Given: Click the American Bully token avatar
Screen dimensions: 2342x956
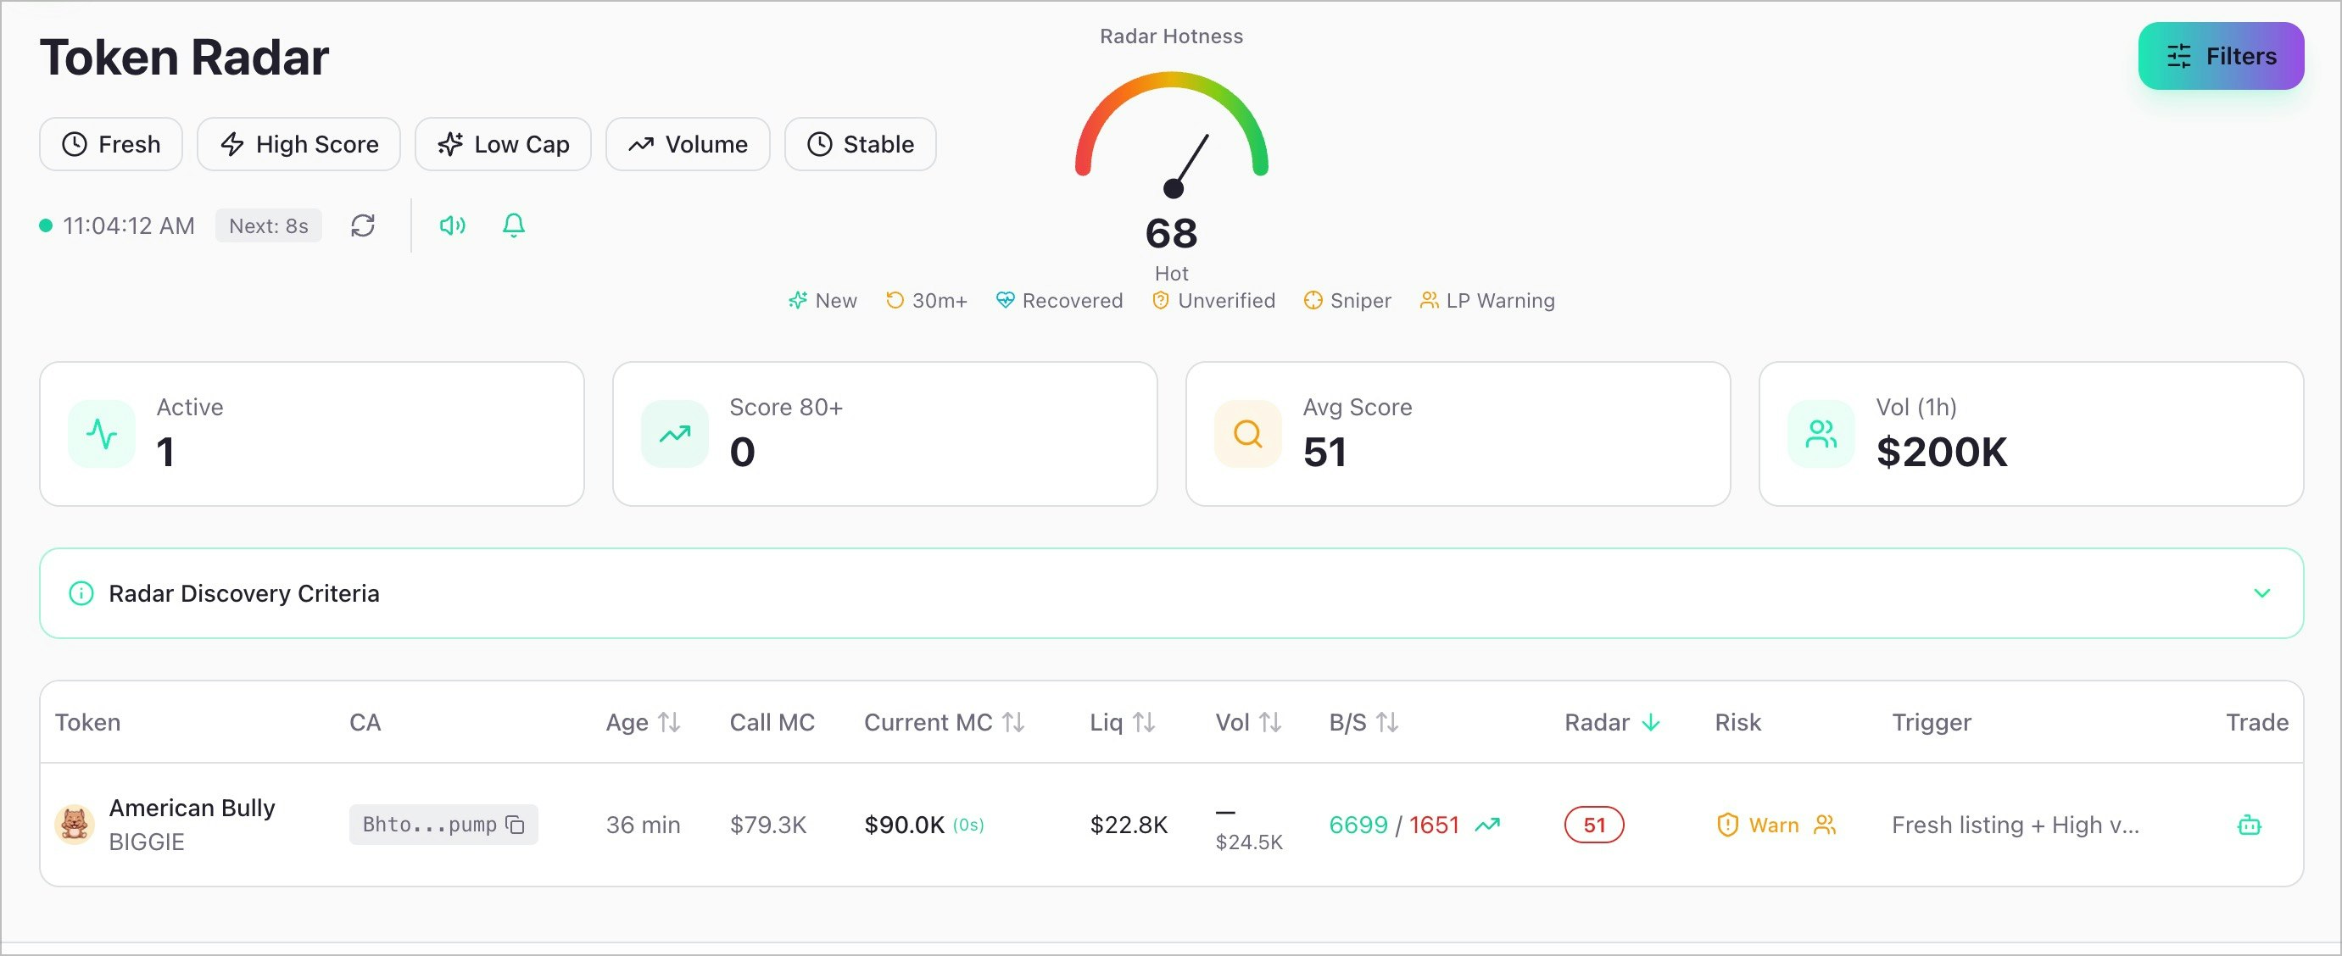Looking at the screenshot, I should pos(75,825).
